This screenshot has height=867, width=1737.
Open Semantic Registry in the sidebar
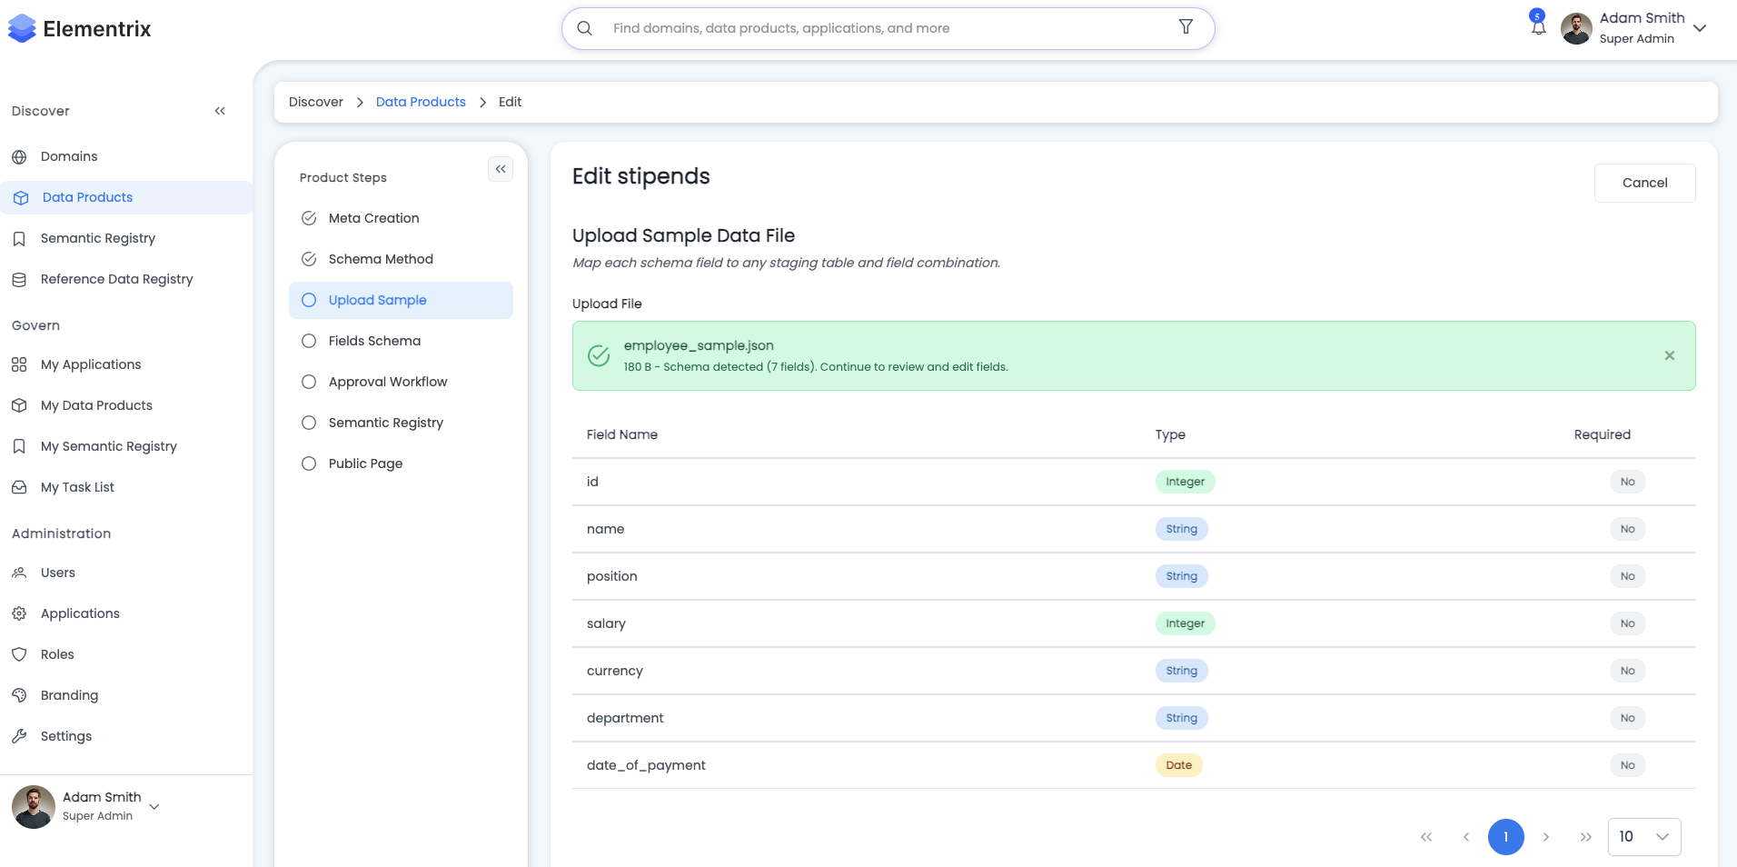[98, 238]
